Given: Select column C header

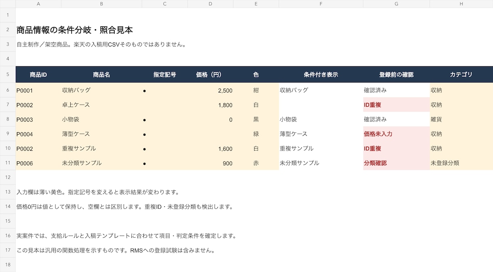Looking at the screenshot, I should point(165,4).
